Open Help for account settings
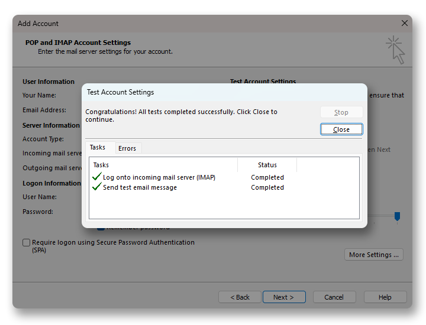Screen dimensions: 426x325 pos(385,297)
